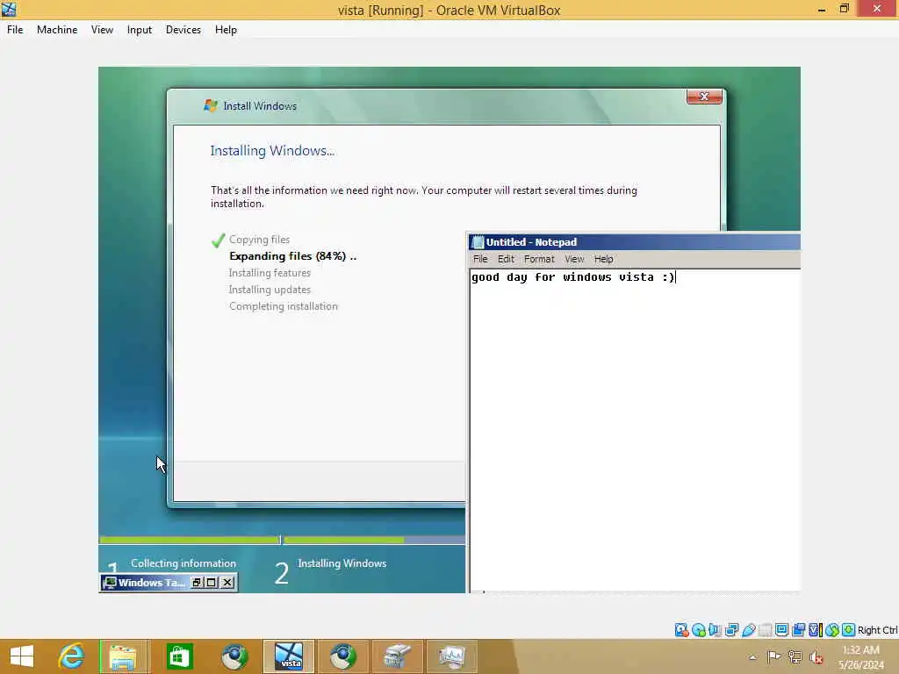Viewport: 899px width, 674px height.
Task: Open VirtualBox Help menu
Action: tap(226, 30)
